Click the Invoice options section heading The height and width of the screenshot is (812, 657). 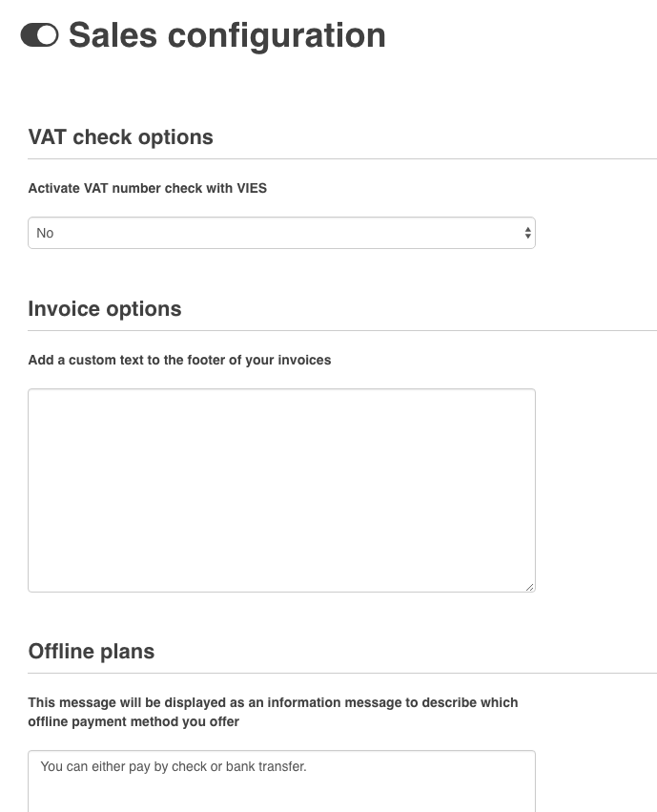[105, 309]
